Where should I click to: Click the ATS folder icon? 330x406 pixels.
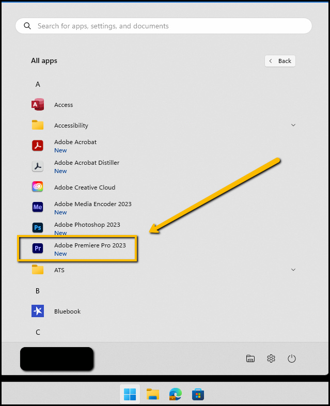(38, 270)
